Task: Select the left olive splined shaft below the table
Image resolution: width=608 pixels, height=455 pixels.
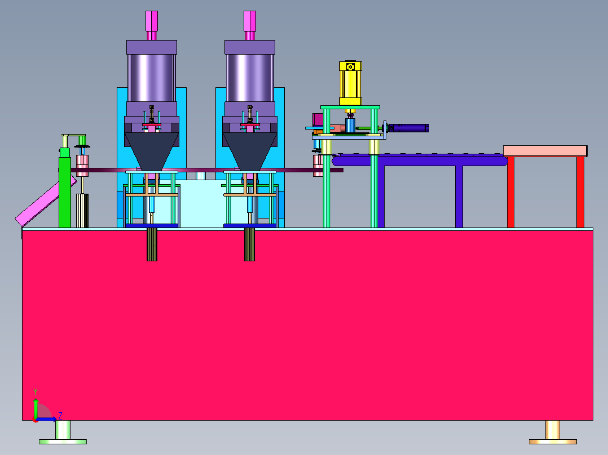Action: pyautogui.click(x=152, y=244)
